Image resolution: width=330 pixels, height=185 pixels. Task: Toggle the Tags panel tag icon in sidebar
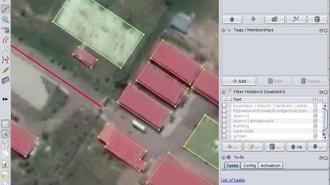click(x=5, y=134)
